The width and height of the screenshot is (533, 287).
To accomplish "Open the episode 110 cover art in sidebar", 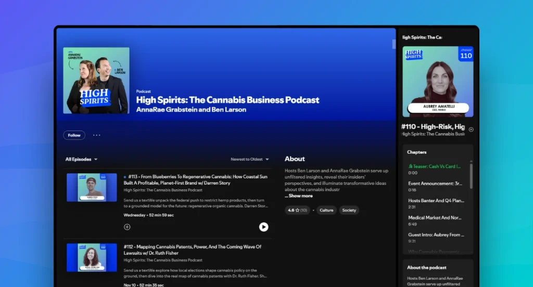I will 438,82.
